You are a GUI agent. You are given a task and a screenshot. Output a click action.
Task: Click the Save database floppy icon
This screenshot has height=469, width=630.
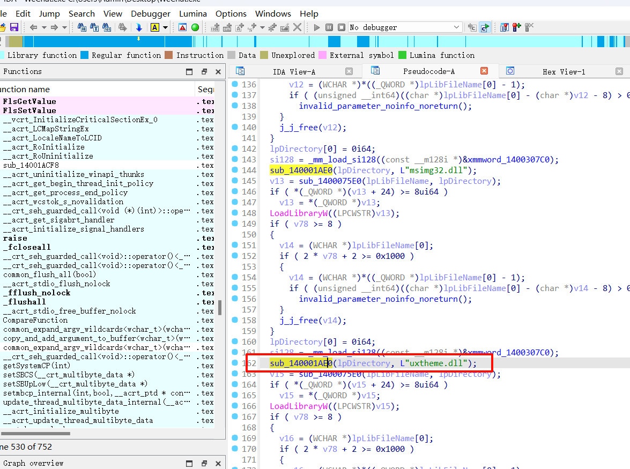(14, 27)
